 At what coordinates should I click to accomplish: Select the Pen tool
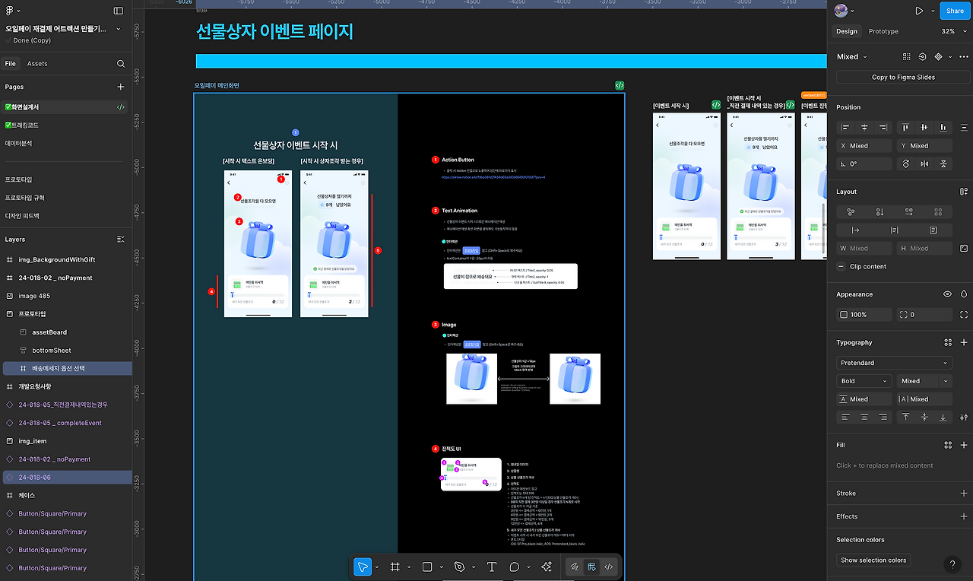[x=459, y=567]
